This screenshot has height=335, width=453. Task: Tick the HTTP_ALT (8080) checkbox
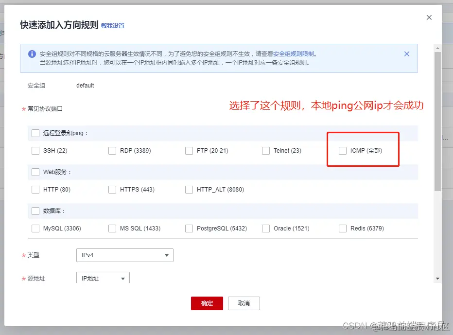click(189, 190)
